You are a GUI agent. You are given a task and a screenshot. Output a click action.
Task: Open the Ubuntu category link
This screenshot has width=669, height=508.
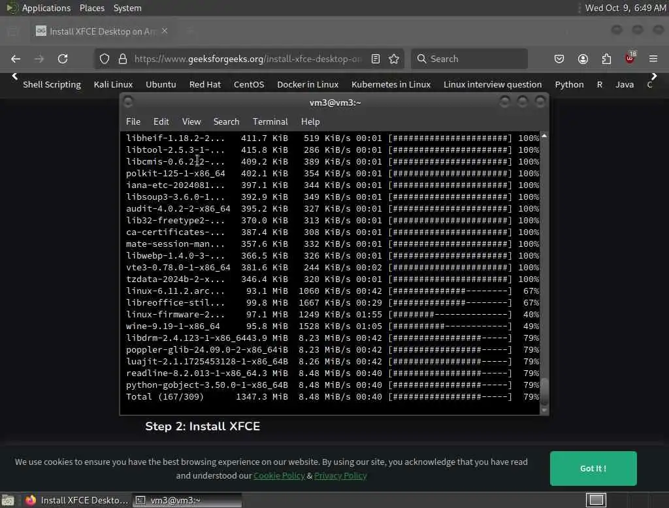pyautogui.click(x=161, y=84)
